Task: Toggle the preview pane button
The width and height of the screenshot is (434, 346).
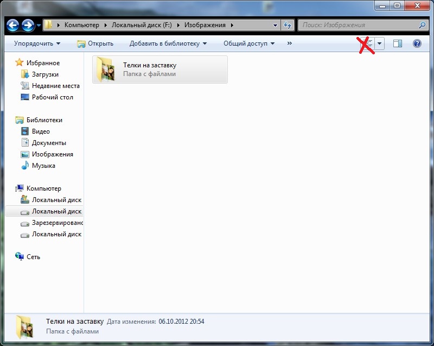Action: click(x=398, y=43)
